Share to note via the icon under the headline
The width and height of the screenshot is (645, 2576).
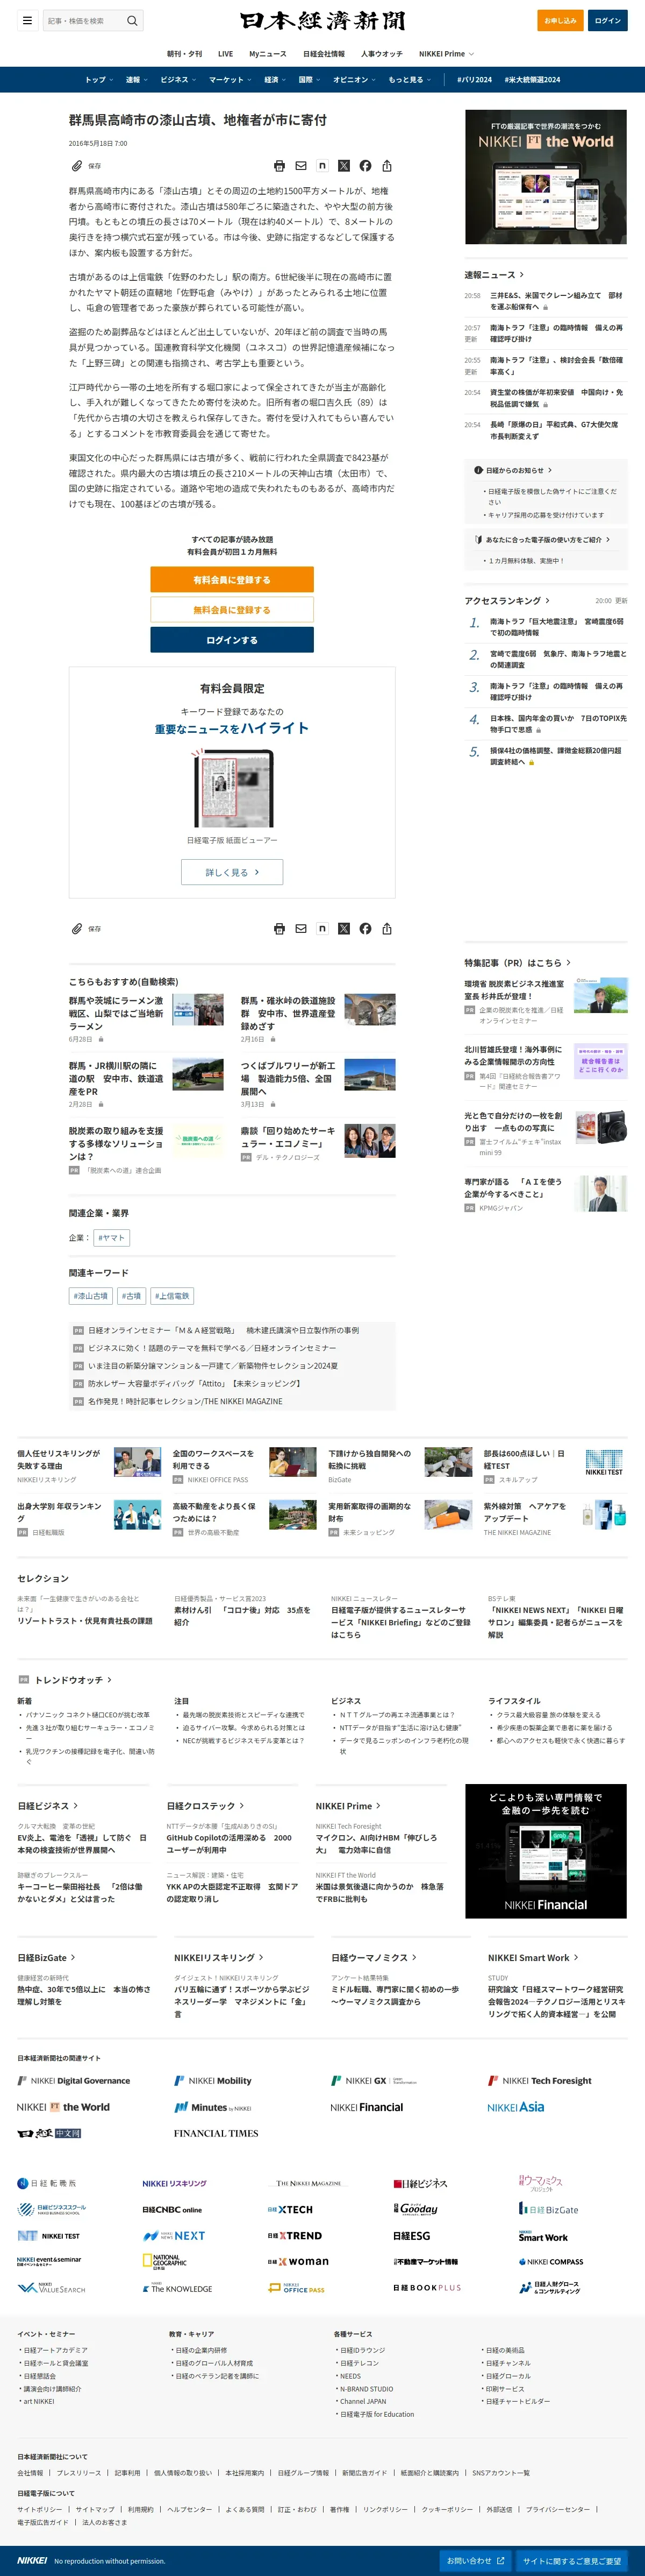tap(321, 166)
